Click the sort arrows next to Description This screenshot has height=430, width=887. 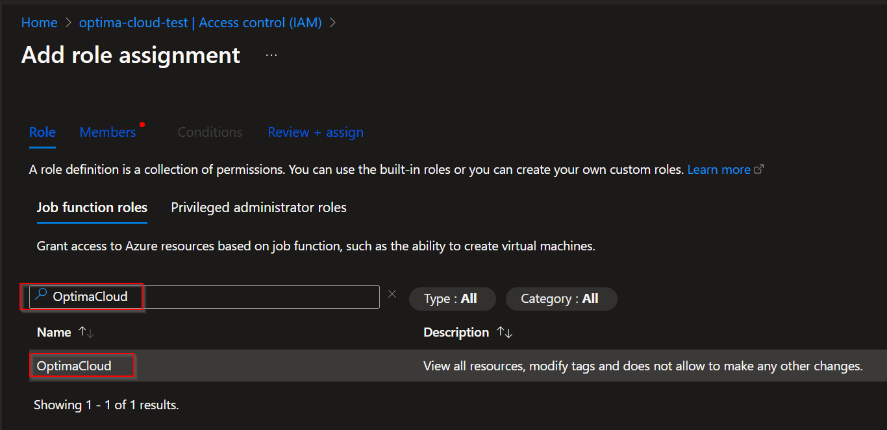coord(505,332)
